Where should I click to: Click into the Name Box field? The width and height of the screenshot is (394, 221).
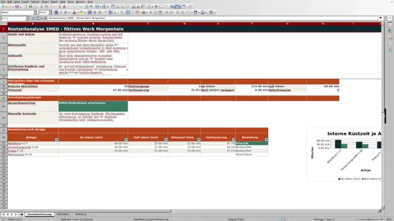point(13,18)
